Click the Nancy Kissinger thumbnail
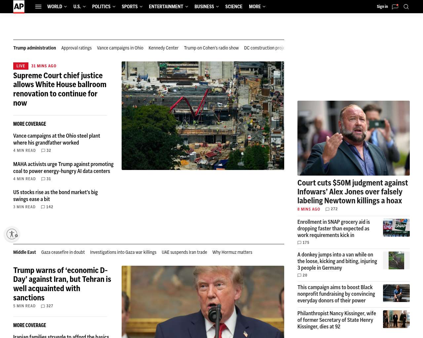The height and width of the screenshot is (338, 423). click(x=396, y=319)
